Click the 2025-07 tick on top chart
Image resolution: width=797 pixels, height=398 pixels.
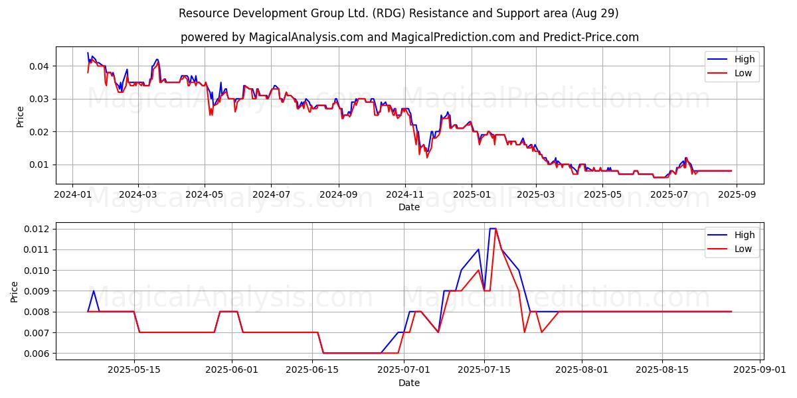coord(669,195)
